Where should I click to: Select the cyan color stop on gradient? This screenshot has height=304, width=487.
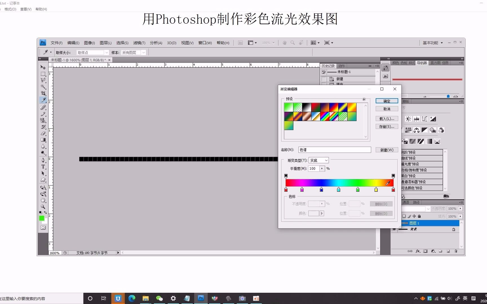pyautogui.click(x=338, y=190)
